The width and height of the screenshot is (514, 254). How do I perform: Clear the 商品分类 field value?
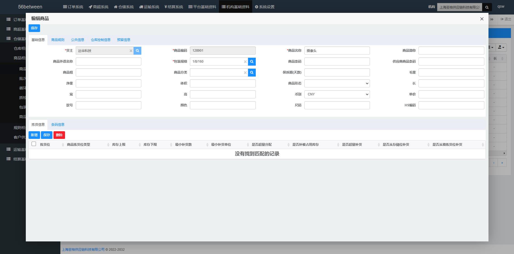click(245, 73)
